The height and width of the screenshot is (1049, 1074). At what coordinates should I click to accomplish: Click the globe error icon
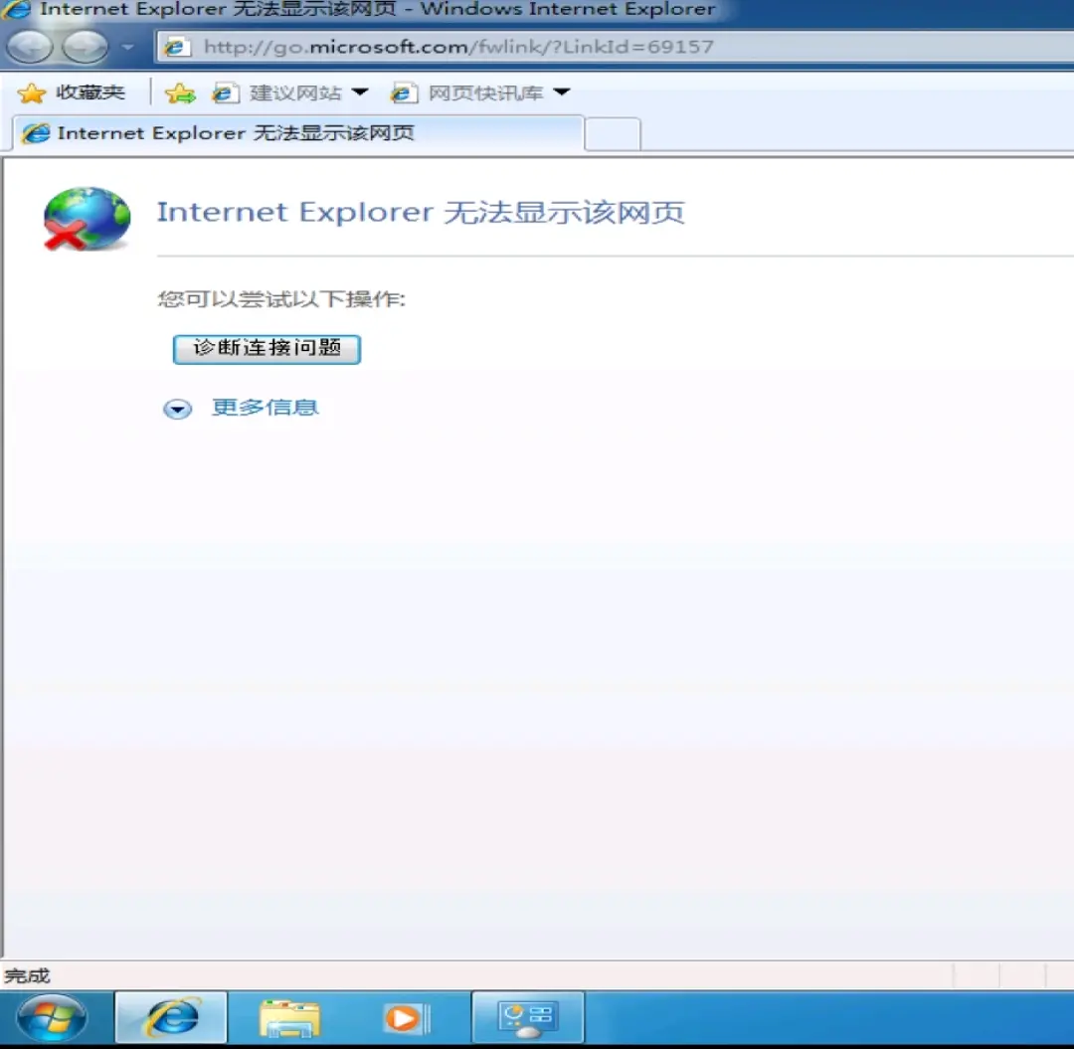tap(87, 219)
